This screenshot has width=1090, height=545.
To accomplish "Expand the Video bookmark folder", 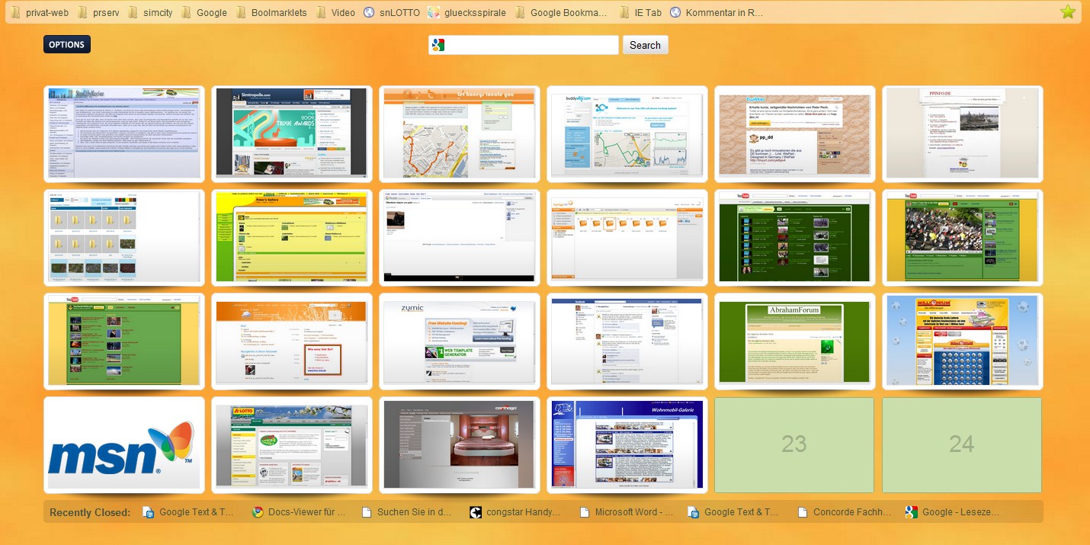I will [335, 12].
